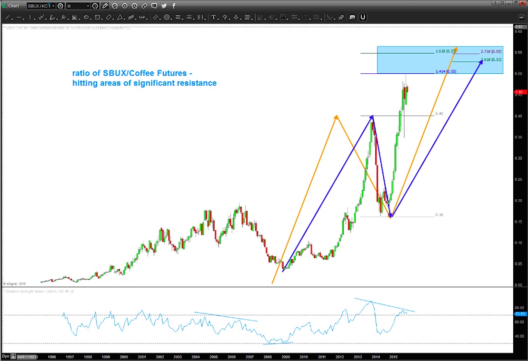The image size is (528, 361).
Task: Select the fan lines tool
Action: [x=51, y=17]
